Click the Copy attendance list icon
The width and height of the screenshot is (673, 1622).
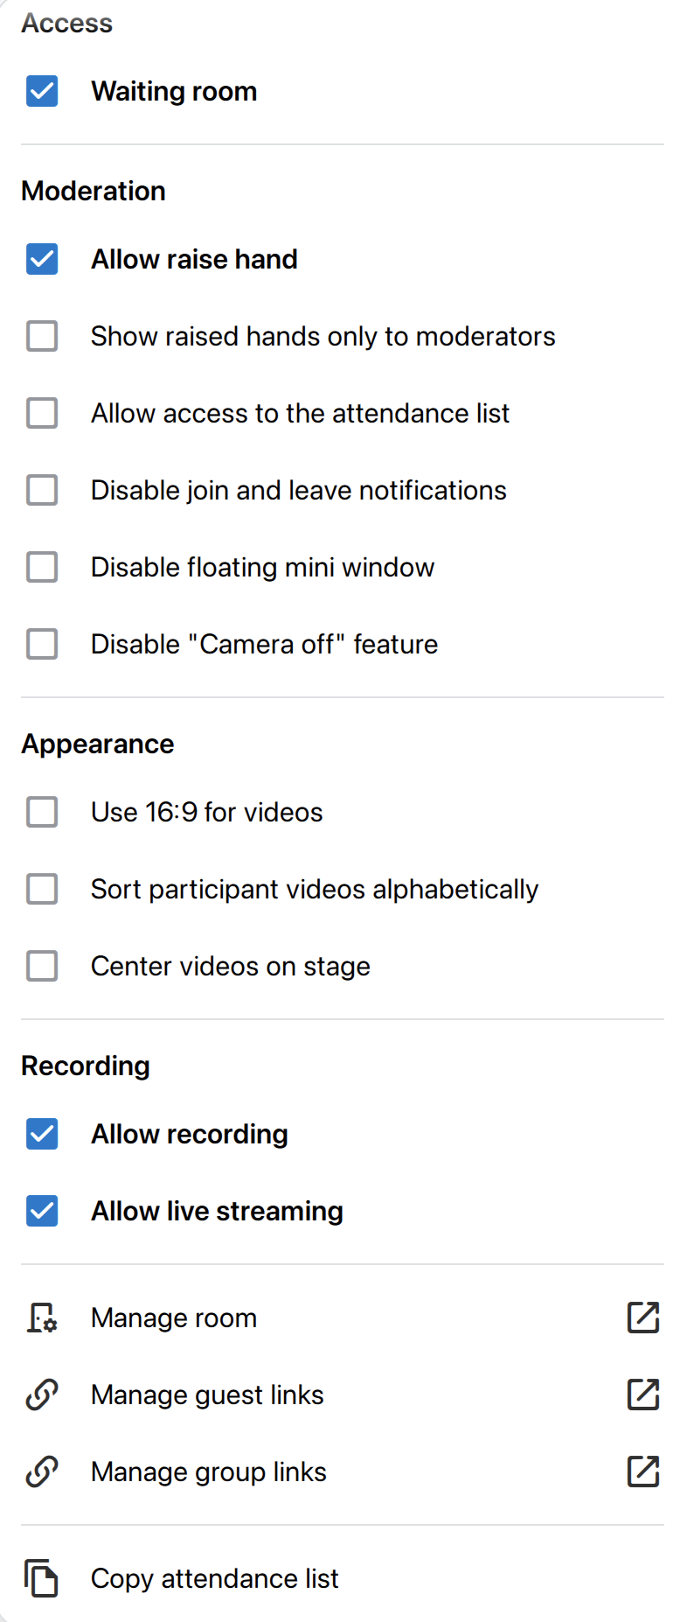point(41,1578)
